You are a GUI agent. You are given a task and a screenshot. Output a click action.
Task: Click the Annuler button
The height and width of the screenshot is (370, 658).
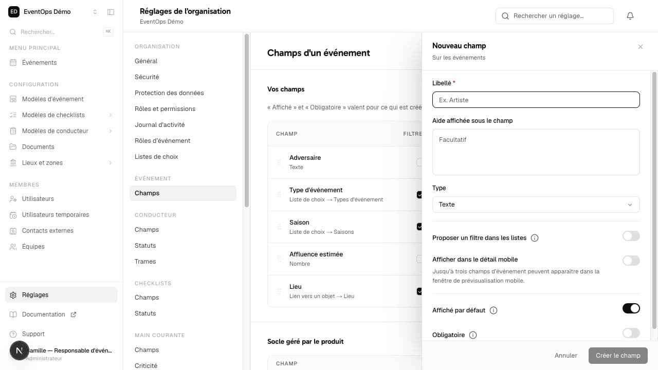(x=566, y=356)
